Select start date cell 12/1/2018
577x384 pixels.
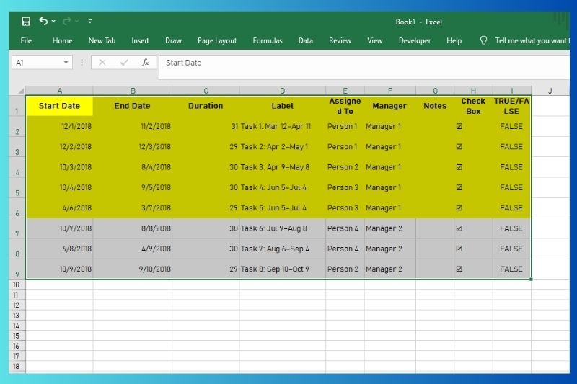pos(59,126)
